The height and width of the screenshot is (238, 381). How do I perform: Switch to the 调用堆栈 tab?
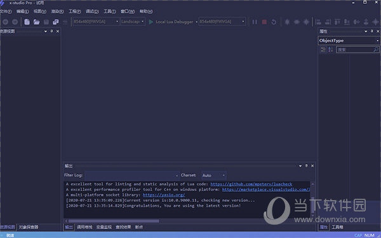click(x=84, y=227)
